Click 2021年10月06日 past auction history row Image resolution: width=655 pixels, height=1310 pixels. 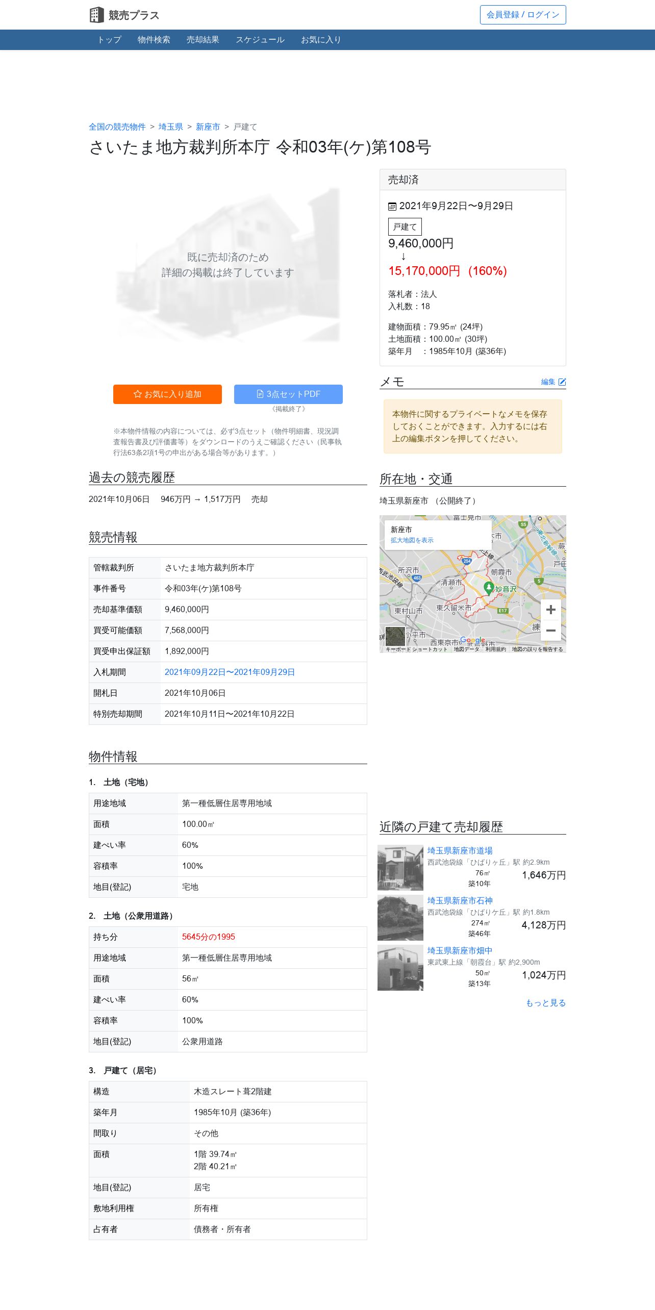178,499
